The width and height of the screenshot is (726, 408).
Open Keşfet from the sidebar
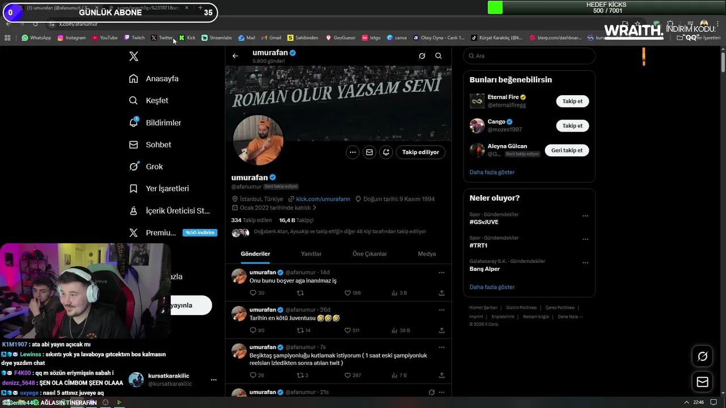pyautogui.click(x=149, y=100)
